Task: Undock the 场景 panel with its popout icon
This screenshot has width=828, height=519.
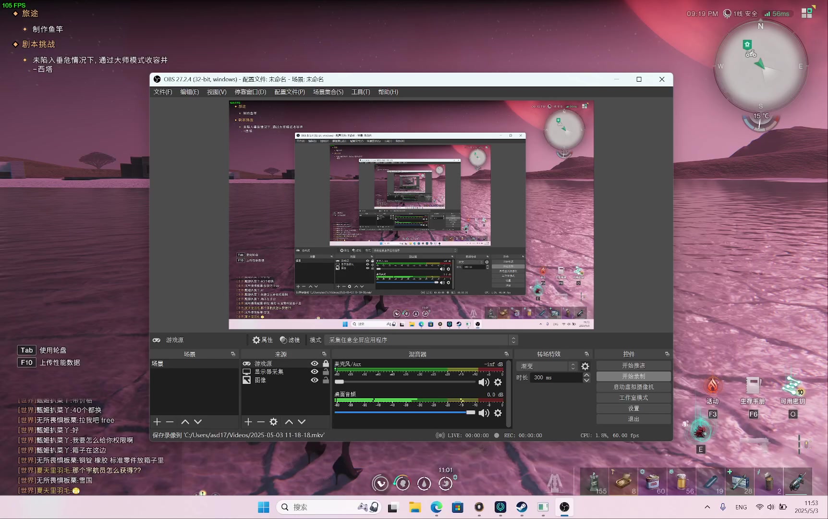Action: (233, 354)
